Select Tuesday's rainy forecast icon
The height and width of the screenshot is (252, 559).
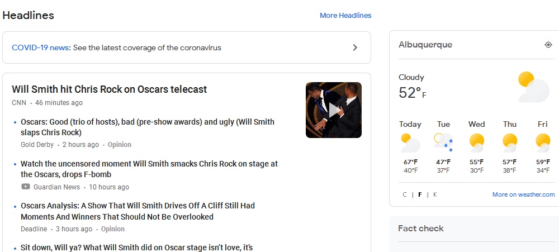click(443, 143)
